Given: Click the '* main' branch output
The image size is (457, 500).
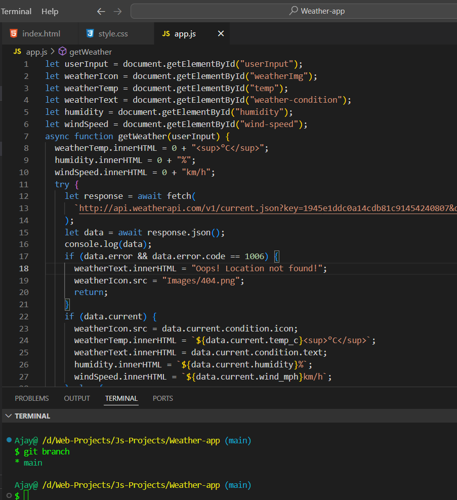Looking at the screenshot, I should click(28, 463).
